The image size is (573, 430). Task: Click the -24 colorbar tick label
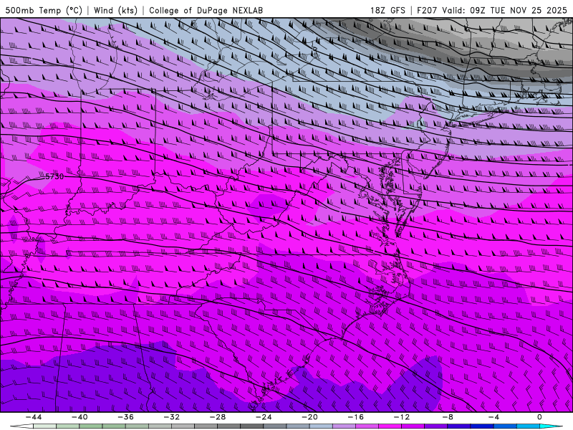point(264,417)
